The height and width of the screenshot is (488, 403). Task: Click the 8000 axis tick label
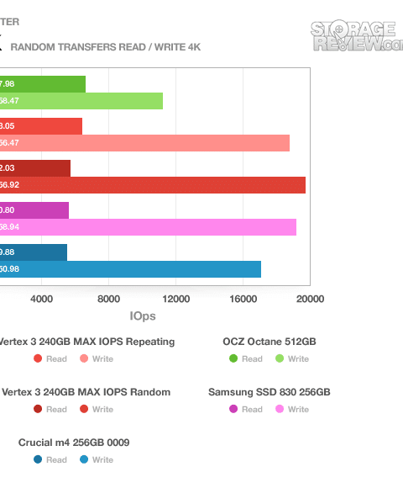coord(108,299)
